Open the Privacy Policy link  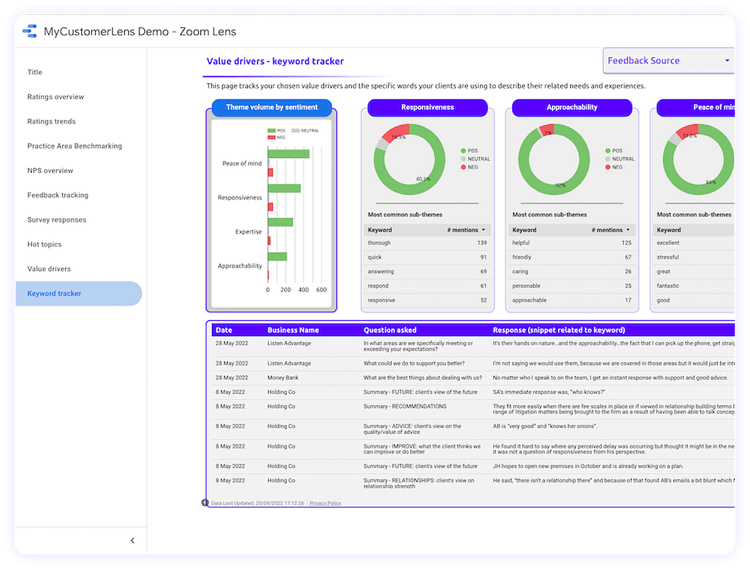(x=325, y=503)
